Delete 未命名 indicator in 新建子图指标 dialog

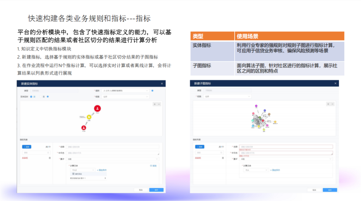223,158
